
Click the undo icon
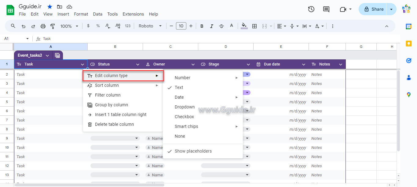click(x=23, y=26)
